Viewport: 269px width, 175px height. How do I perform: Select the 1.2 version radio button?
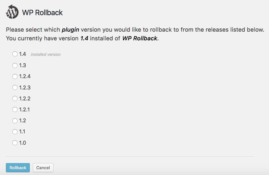tap(15, 121)
